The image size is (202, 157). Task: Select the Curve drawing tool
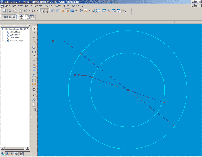[x=34, y=38]
